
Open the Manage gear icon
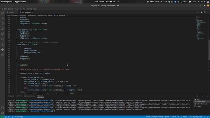(x=3, y=113)
